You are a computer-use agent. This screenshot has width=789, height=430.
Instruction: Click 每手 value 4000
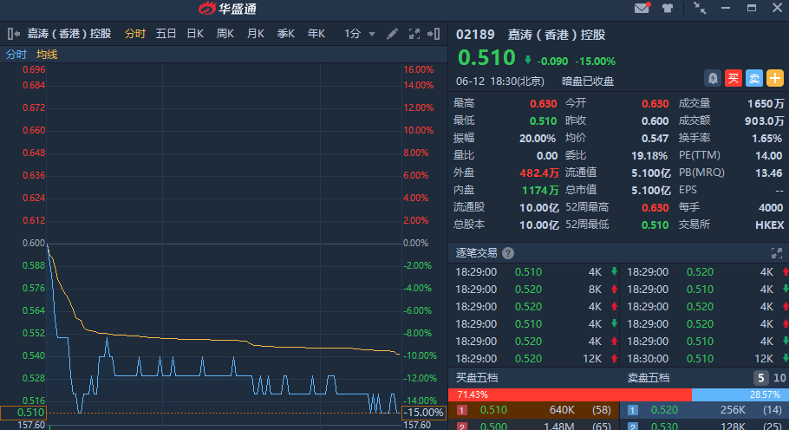(771, 208)
